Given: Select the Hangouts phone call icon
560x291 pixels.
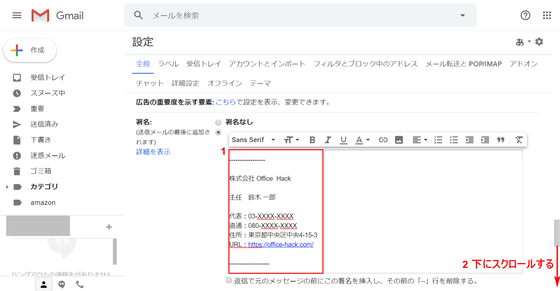Looking at the screenshot, I should tap(80, 285).
